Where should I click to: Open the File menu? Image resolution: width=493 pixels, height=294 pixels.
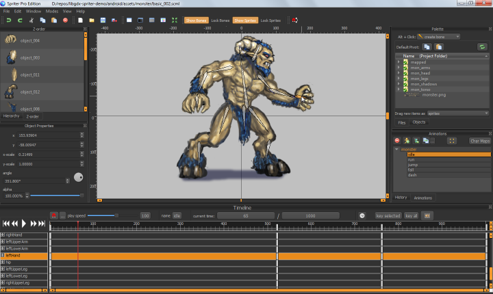[6, 12]
